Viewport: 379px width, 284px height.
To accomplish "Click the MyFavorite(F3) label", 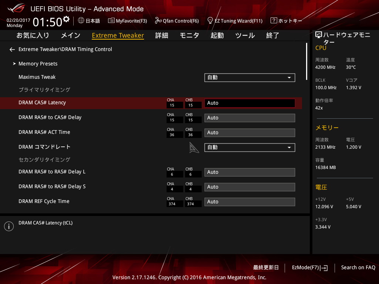I will (131, 21).
